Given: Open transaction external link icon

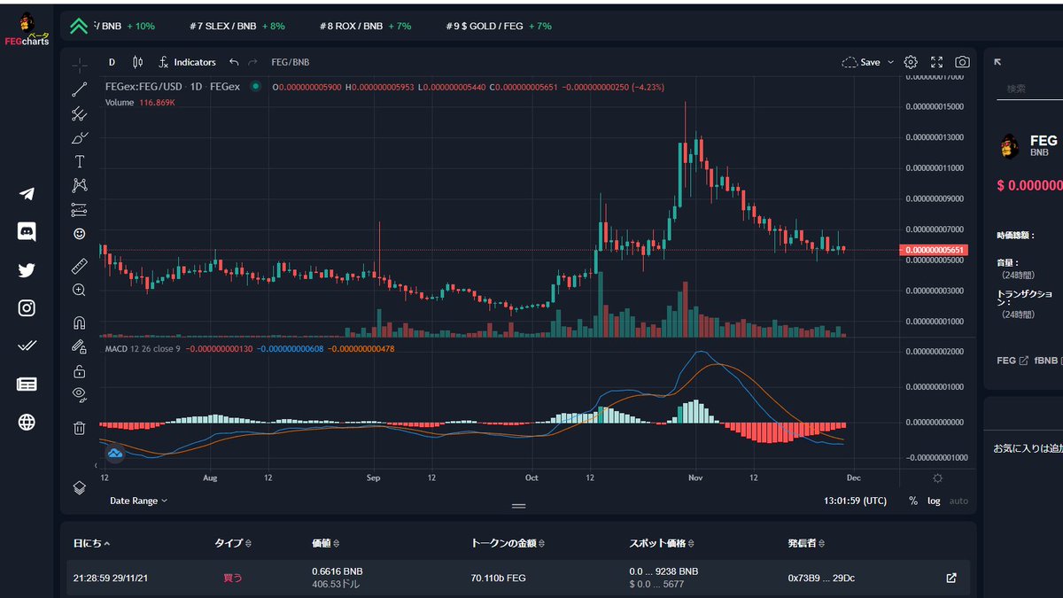Looking at the screenshot, I should point(951,578).
